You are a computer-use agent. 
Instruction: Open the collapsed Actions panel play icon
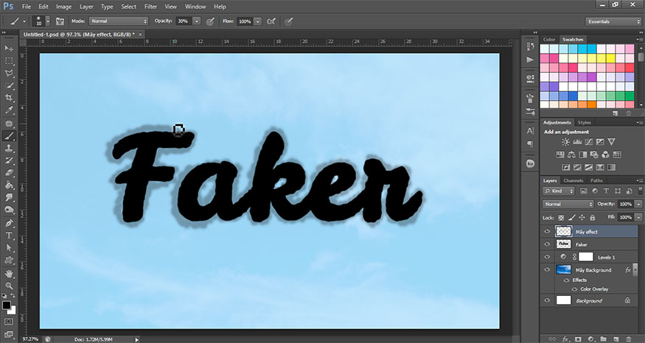tap(530, 60)
